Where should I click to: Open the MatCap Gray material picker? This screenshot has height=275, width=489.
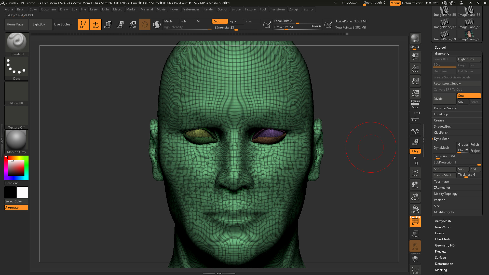tap(16, 140)
